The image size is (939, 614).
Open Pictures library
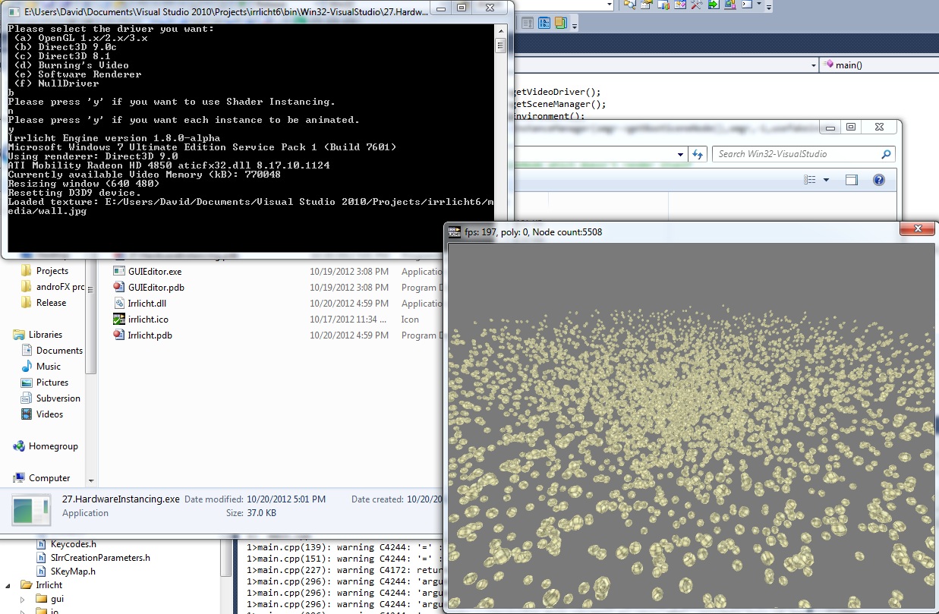tap(52, 382)
